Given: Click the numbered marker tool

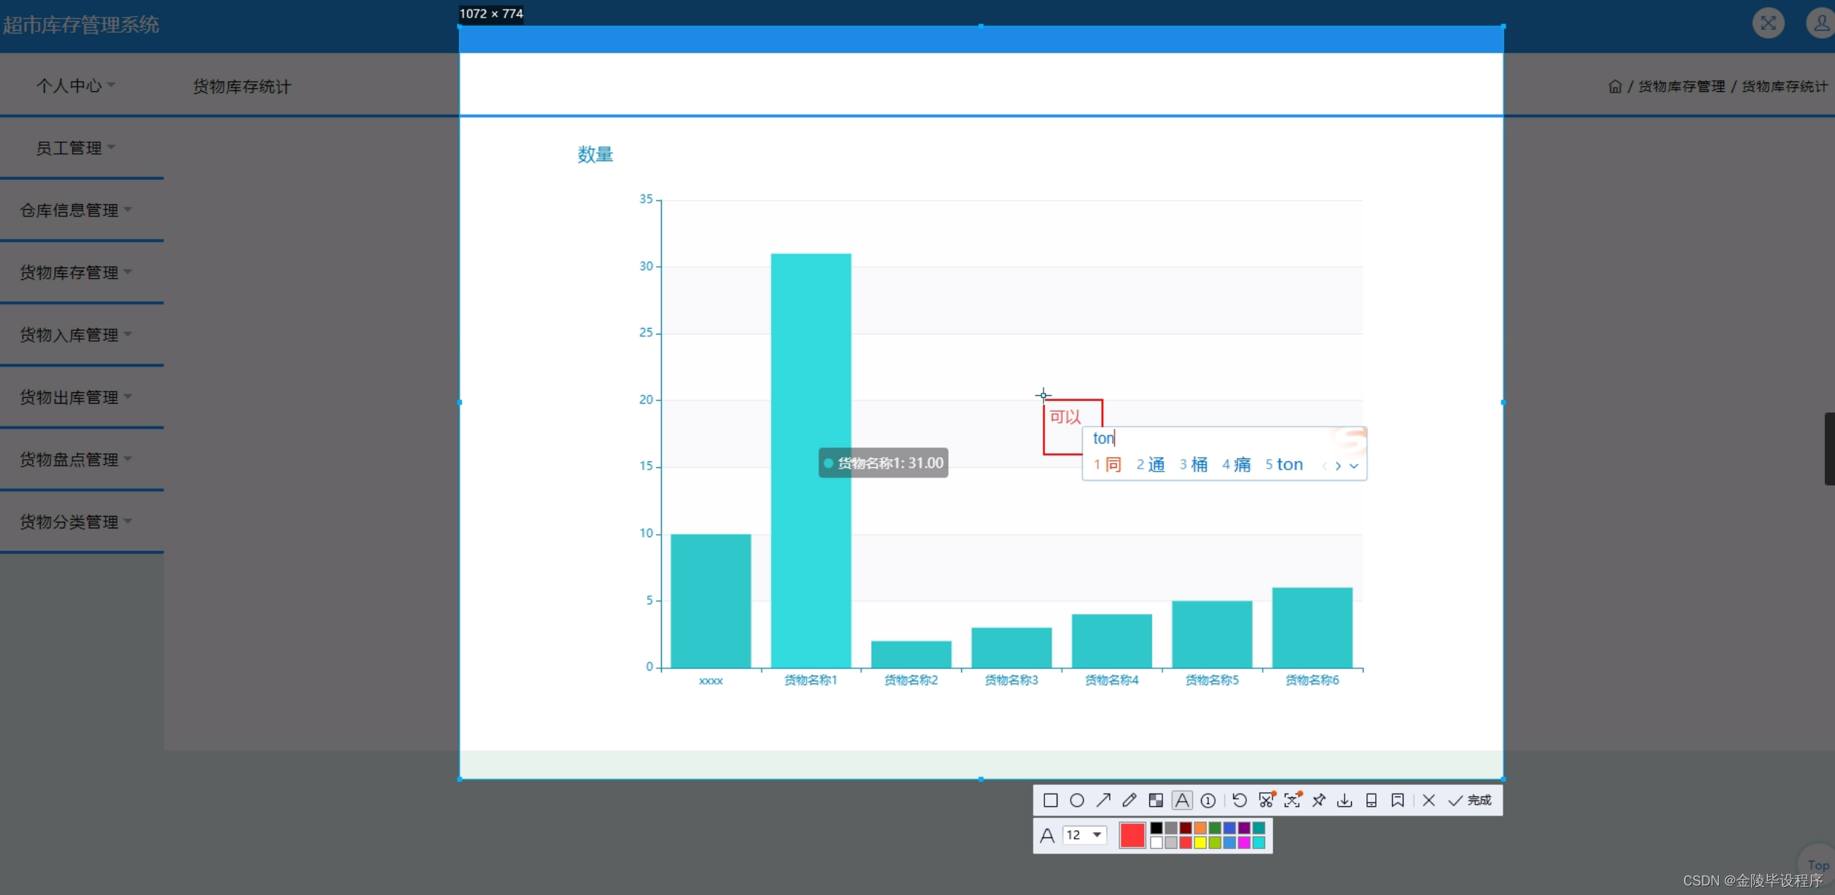Looking at the screenshot, I should point(1208,800).
